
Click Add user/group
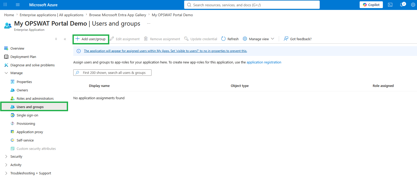91,39
